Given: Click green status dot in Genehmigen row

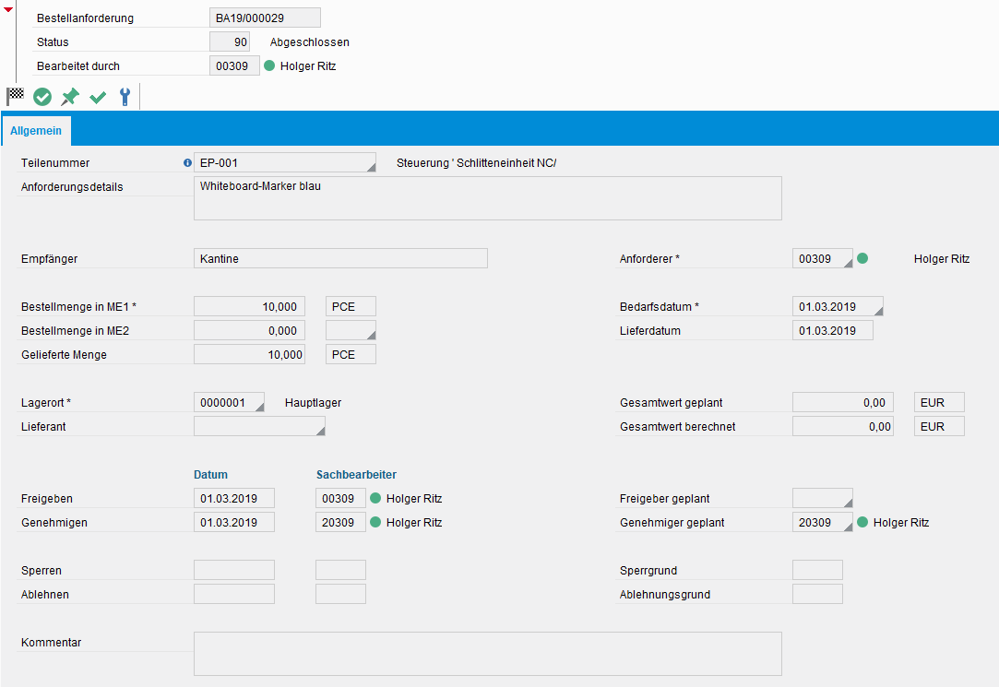Looking at the screenshot, I should tap(375, 523).
